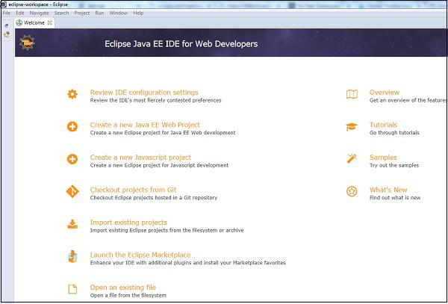Click the Samples magic wand icon
448x304 pixels.
pyautogui.click(x=352, y=158)
